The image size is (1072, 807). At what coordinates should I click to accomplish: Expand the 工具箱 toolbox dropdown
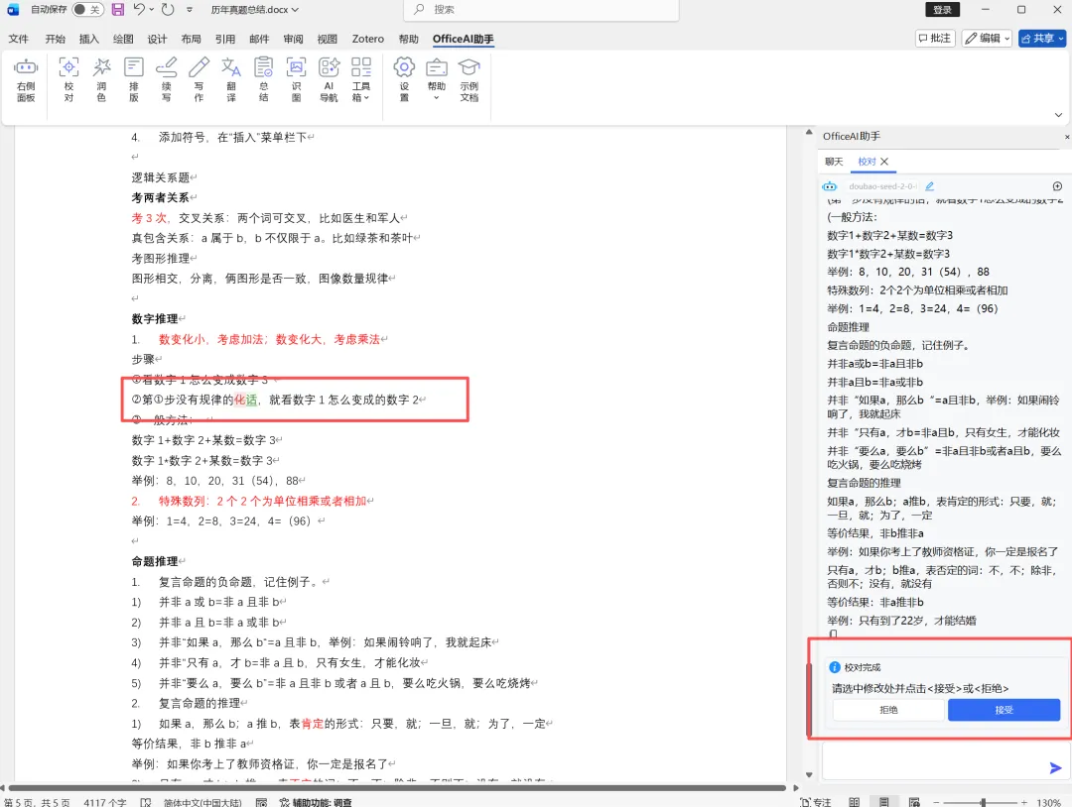point(361,79)
